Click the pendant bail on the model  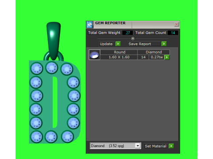54,41
